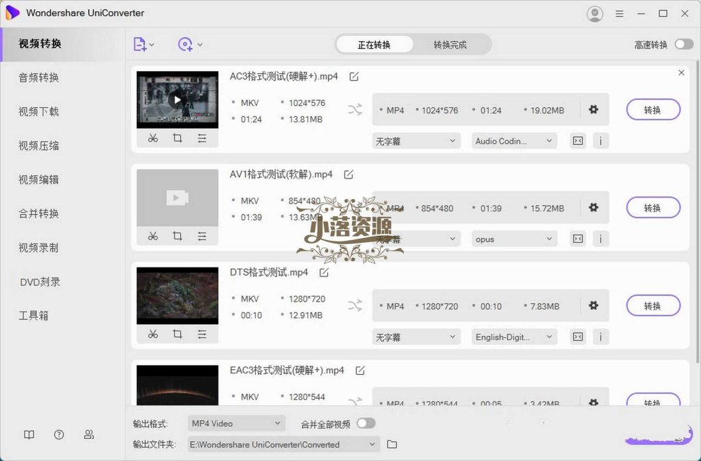The height and width of the screenshot is (461, 701).
Task: Select 视频编辑 in the sidebar
Action: (x=39, y=180)
